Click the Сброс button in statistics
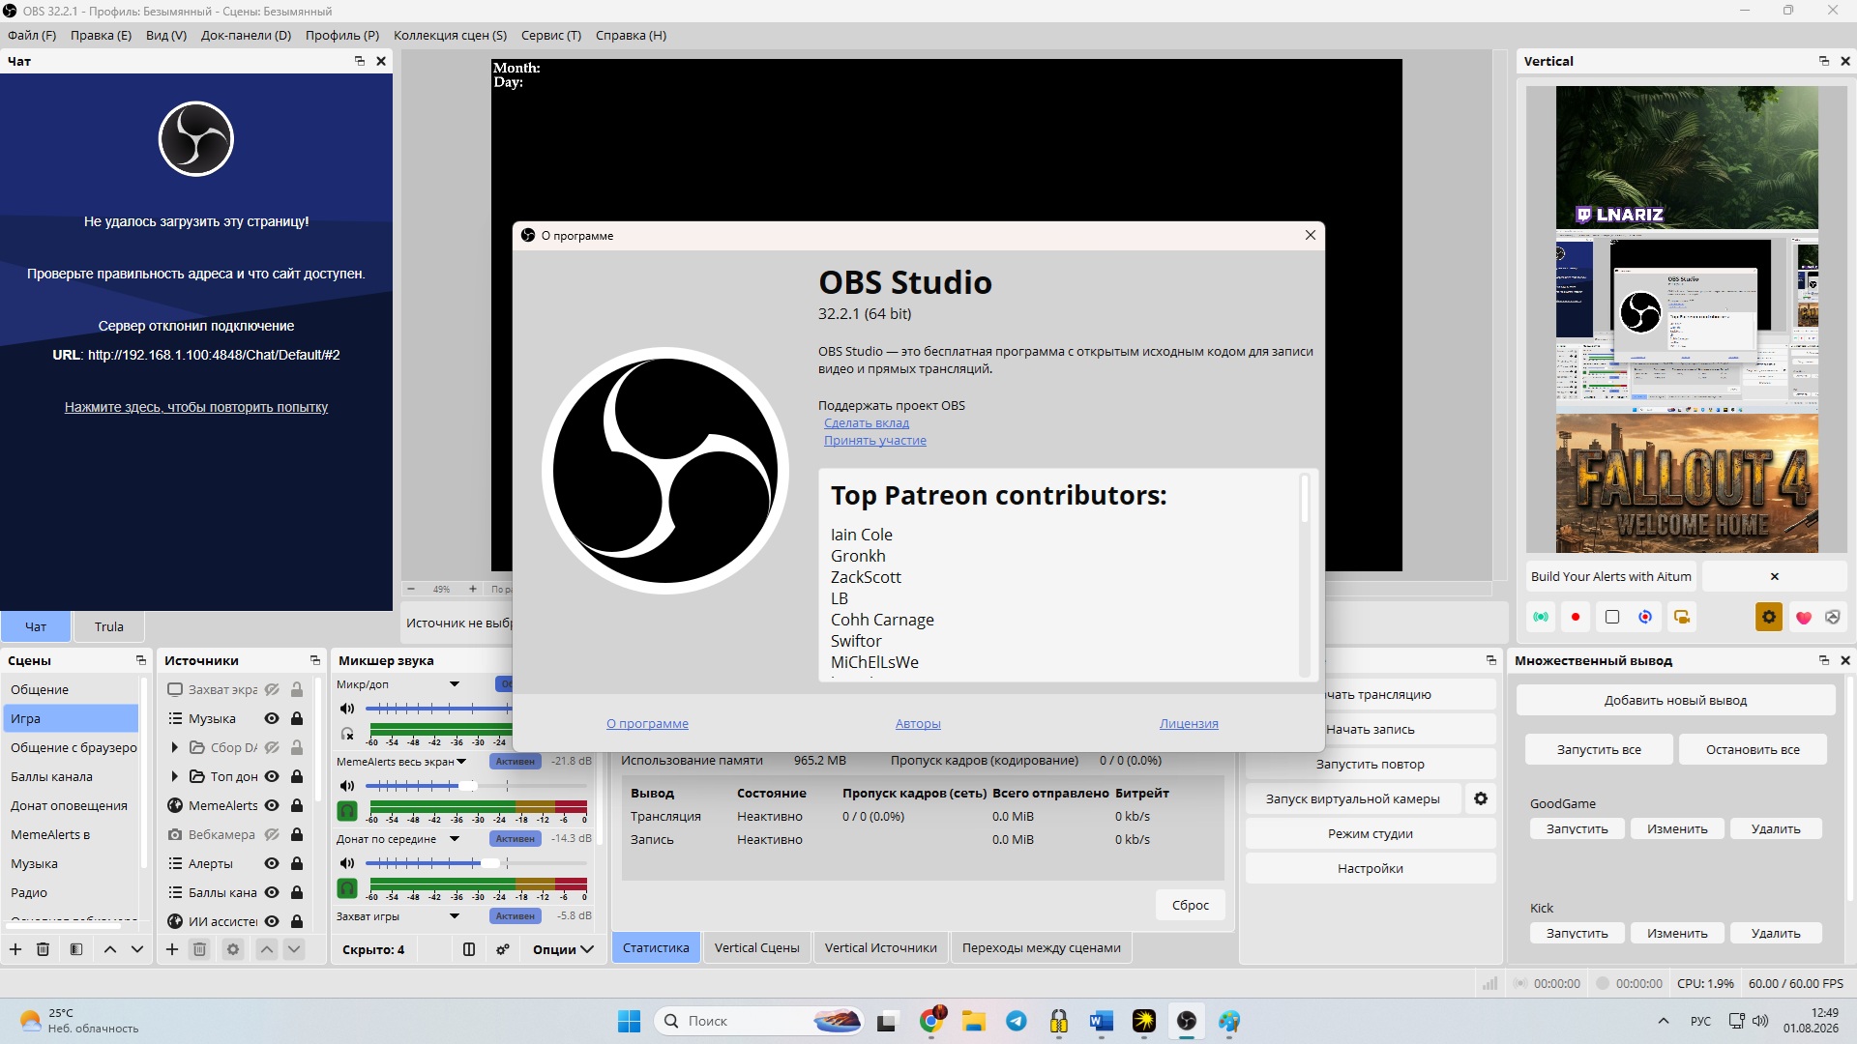Screen dimensions: 1857x1044 pos(1191,905)
